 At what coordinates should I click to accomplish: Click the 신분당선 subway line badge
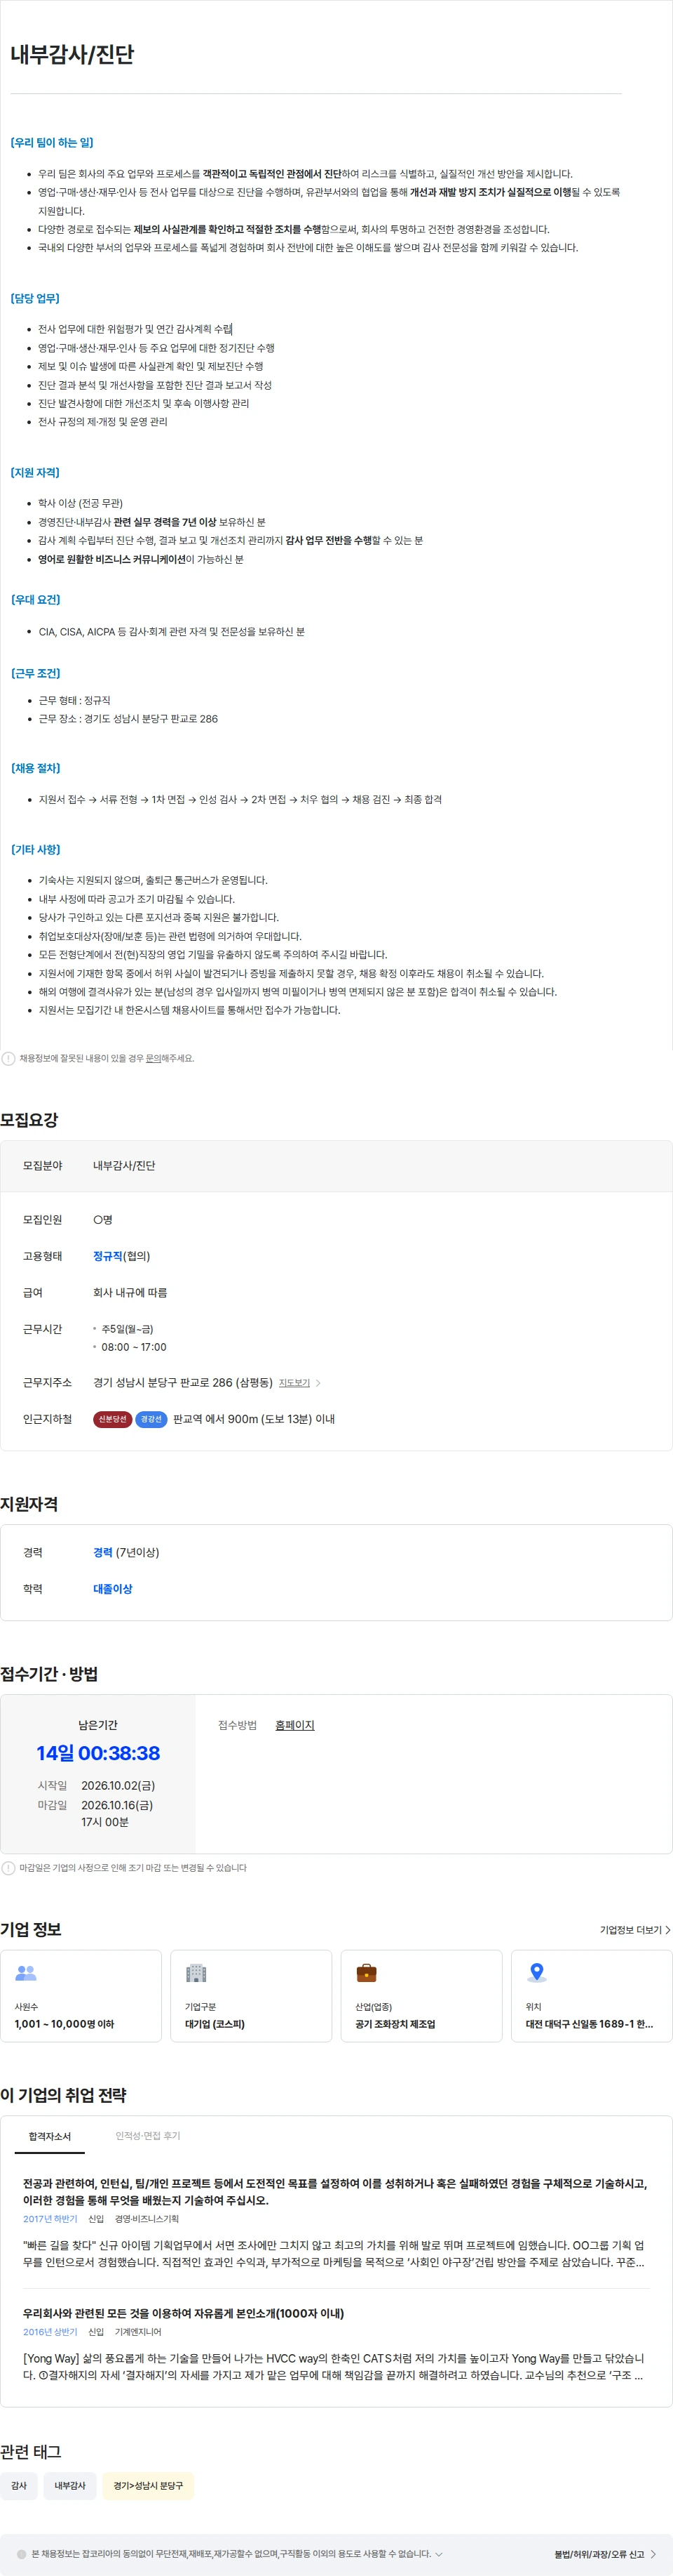click(113, 1419)
